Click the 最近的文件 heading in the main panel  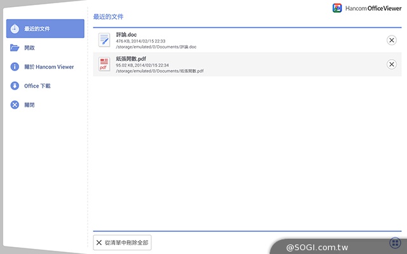pyautogui.click(x=108, y=17)
